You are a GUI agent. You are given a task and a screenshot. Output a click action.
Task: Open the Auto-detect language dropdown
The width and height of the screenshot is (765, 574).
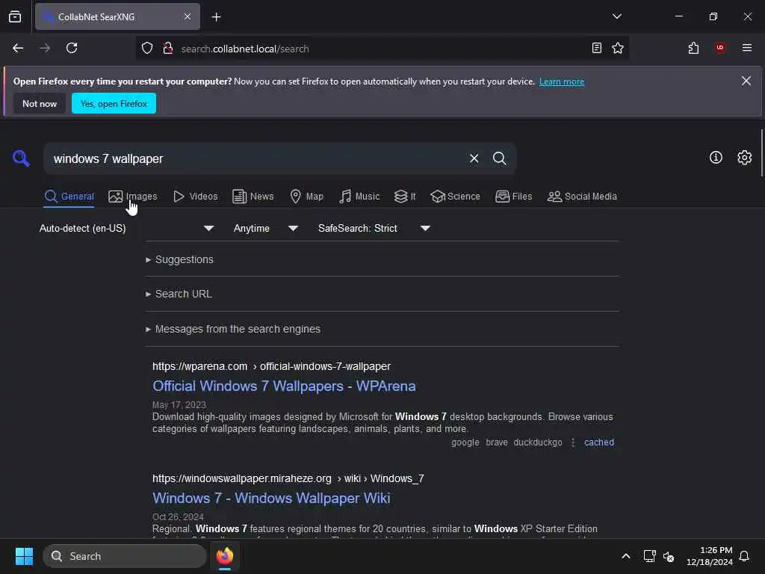click(x=127, y=228)
